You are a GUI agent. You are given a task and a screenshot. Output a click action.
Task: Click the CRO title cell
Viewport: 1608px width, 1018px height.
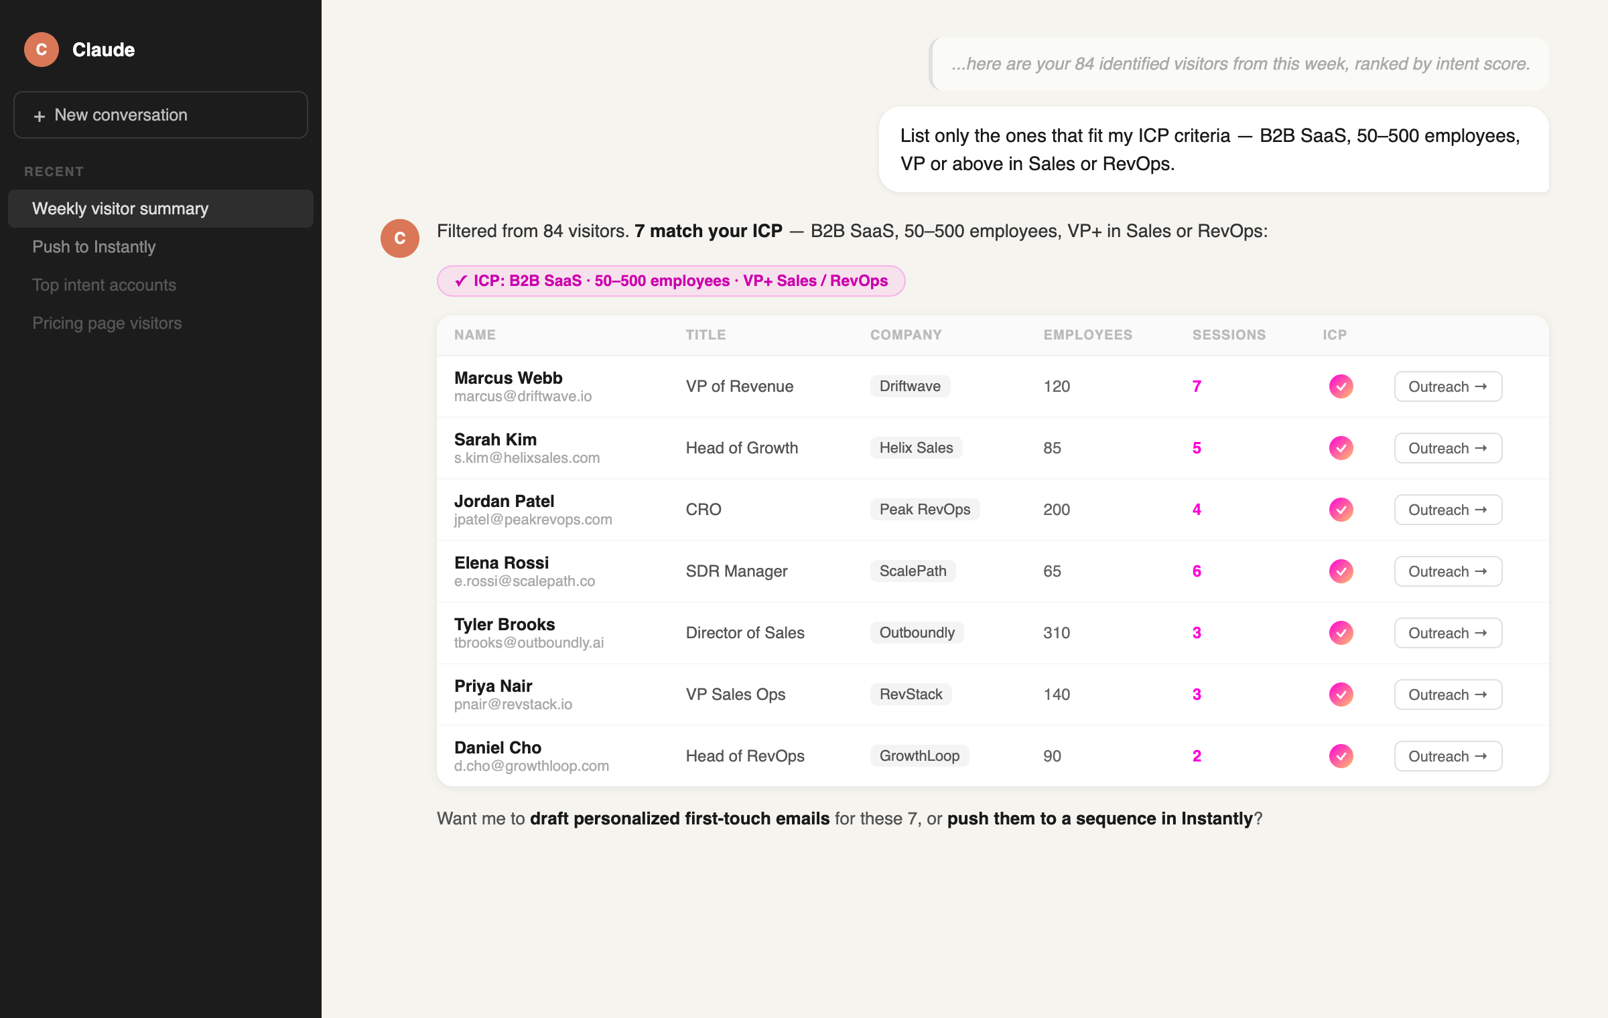(x=703, y=510)
